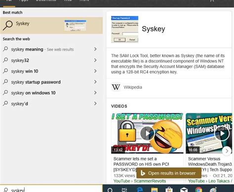The image size is (234, 192).
Task: Click the search icon next to 'syskey32'
Action: 5,60
